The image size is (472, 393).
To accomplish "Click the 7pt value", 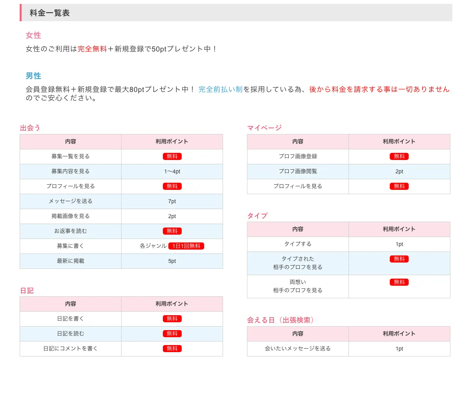I will (172, 201).
